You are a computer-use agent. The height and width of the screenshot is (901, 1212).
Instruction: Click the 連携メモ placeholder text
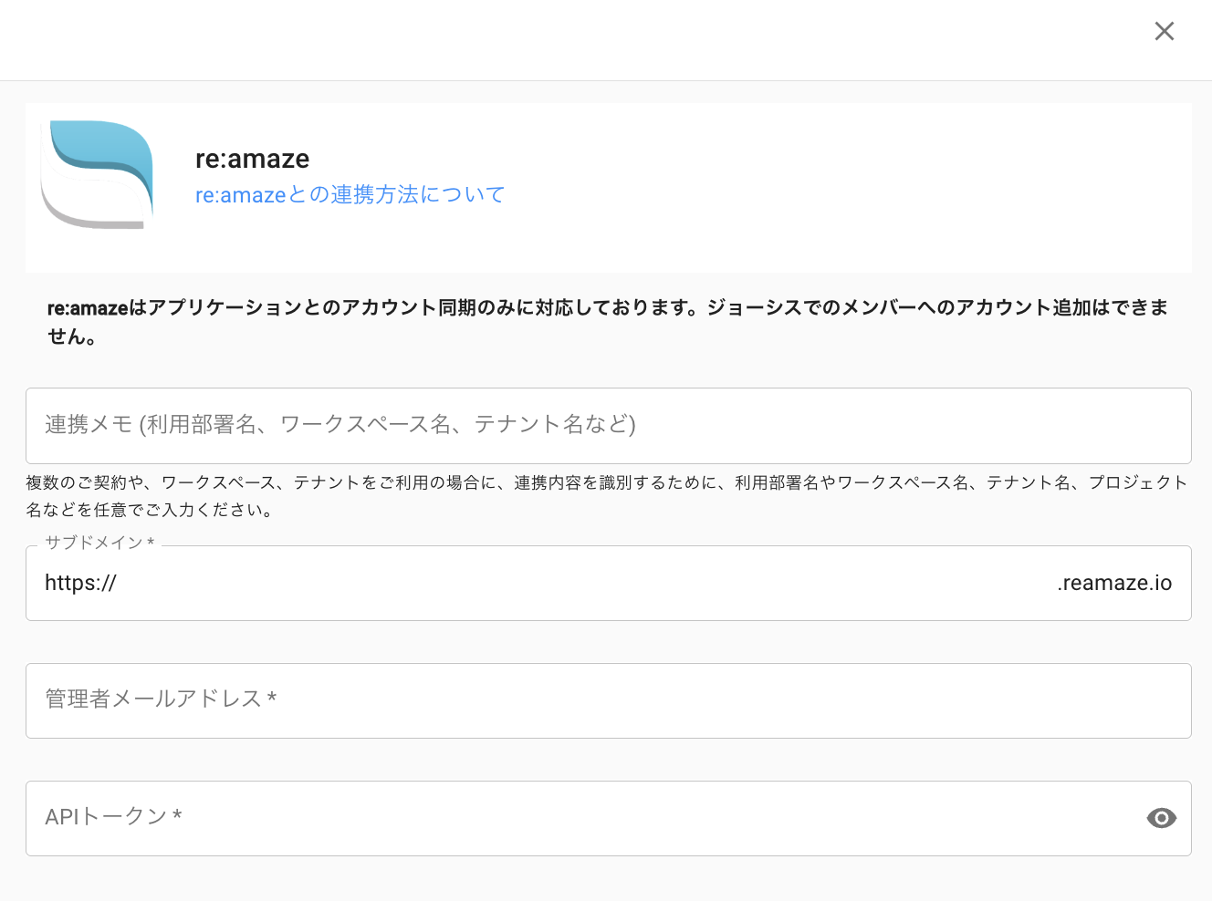point(340,425)
